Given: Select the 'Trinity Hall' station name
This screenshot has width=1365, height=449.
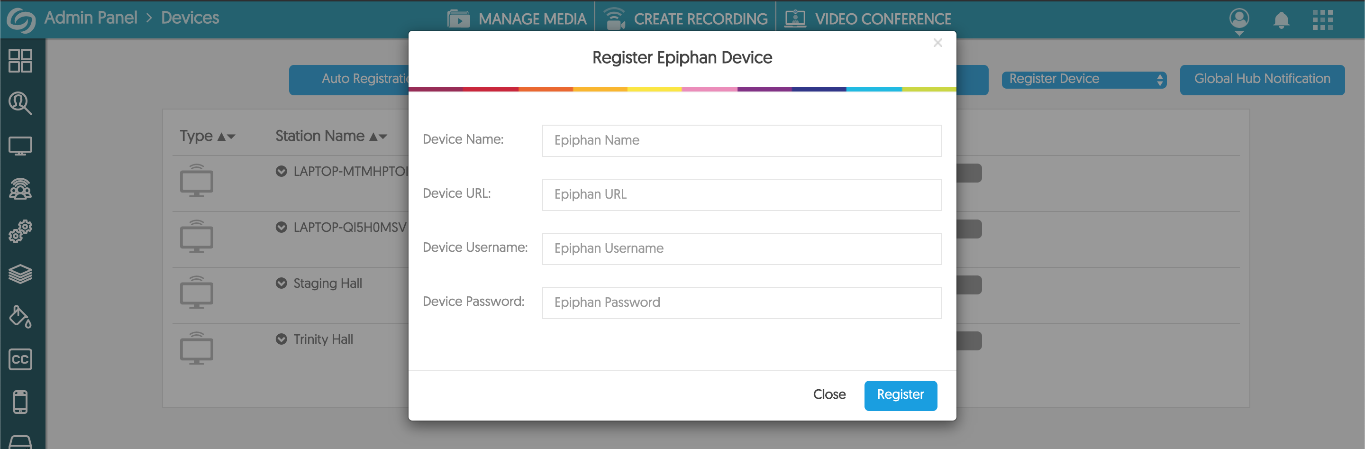Looking at the screenshot, I should click(x=323, y=340).
